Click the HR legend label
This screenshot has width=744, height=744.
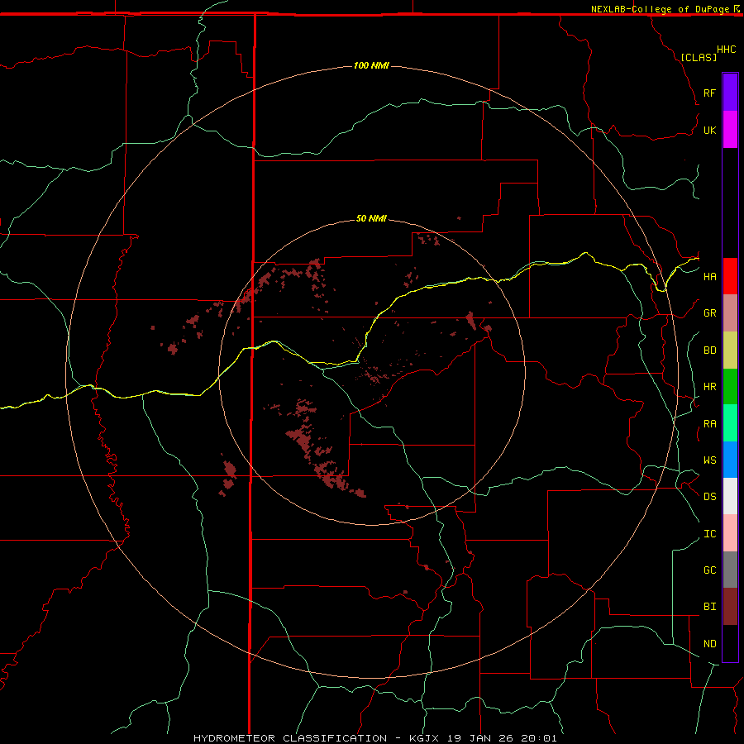coord(709,387)
